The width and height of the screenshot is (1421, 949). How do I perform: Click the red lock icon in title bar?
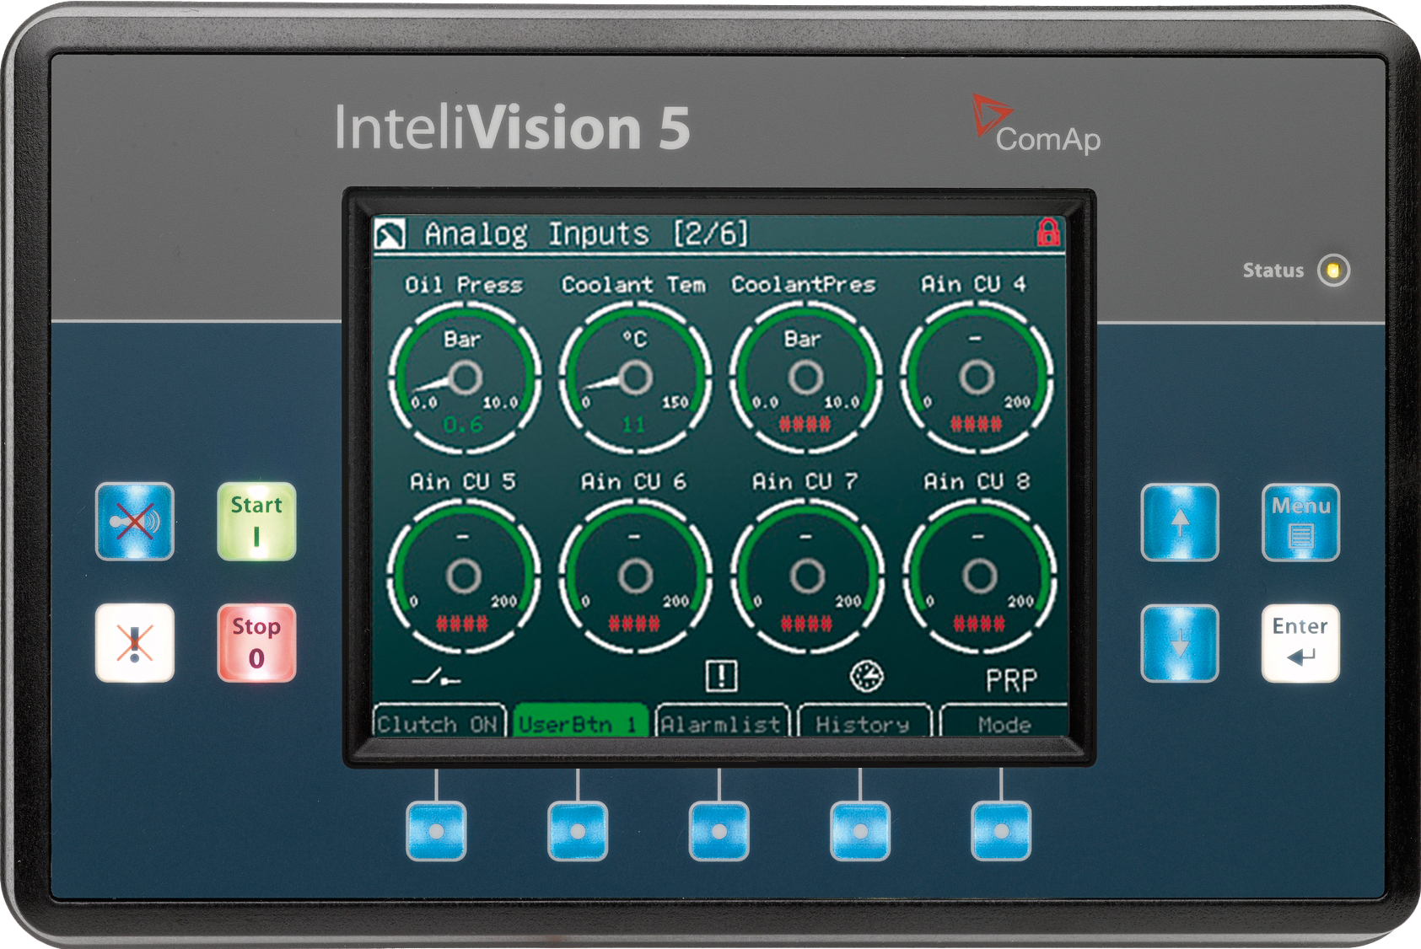coord(1048,232)
